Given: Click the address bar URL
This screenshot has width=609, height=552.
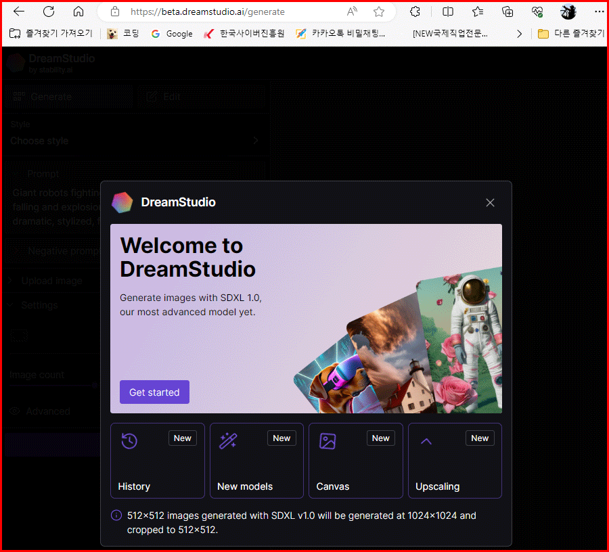Looking at the screenshot, I should 208,12.
